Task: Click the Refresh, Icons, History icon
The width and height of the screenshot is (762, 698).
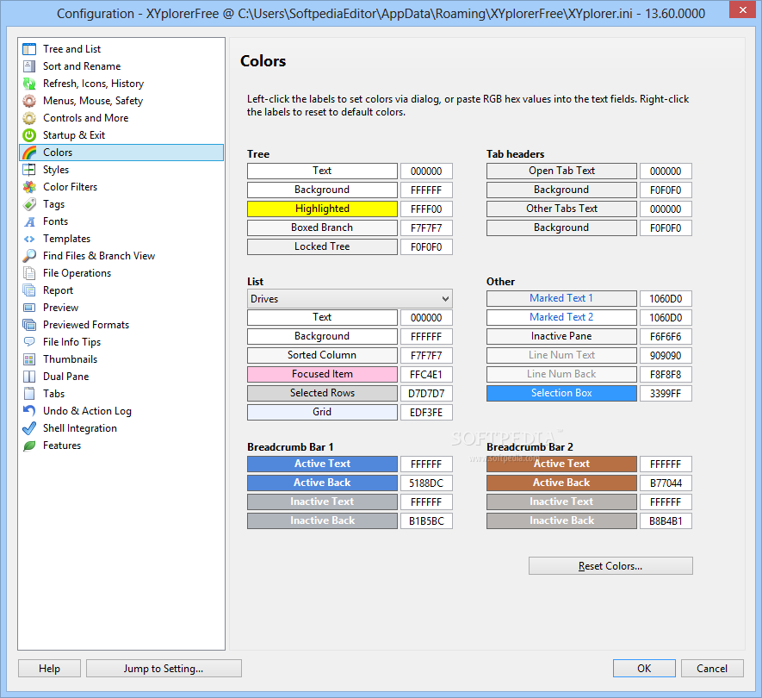Action: [x=29, y=84]
